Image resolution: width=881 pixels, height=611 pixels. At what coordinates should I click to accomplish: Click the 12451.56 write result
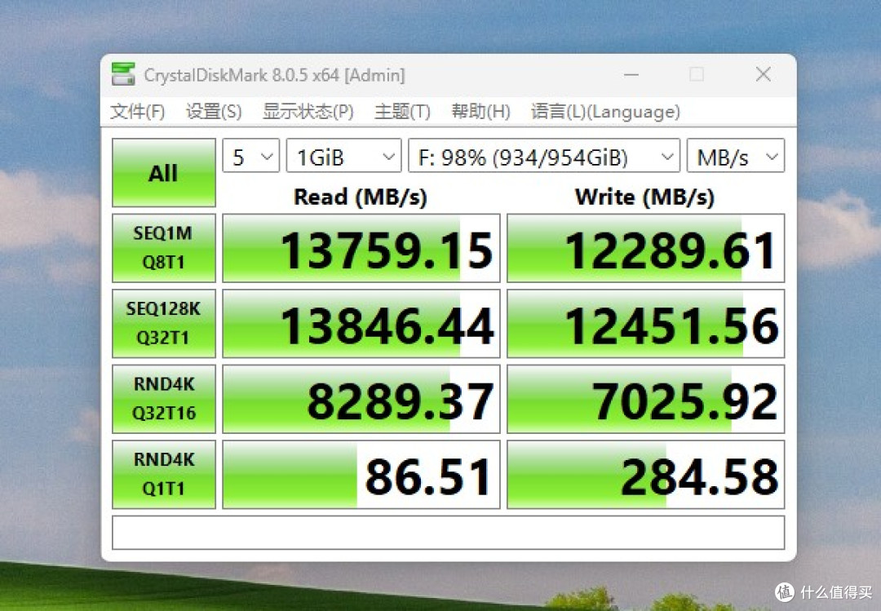tap(645, 323)
